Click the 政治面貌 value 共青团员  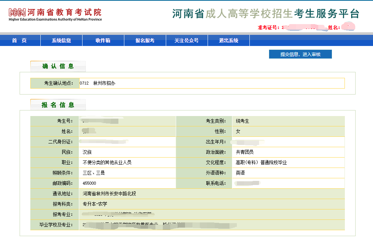pyautogui.click(x=245, y=152)
